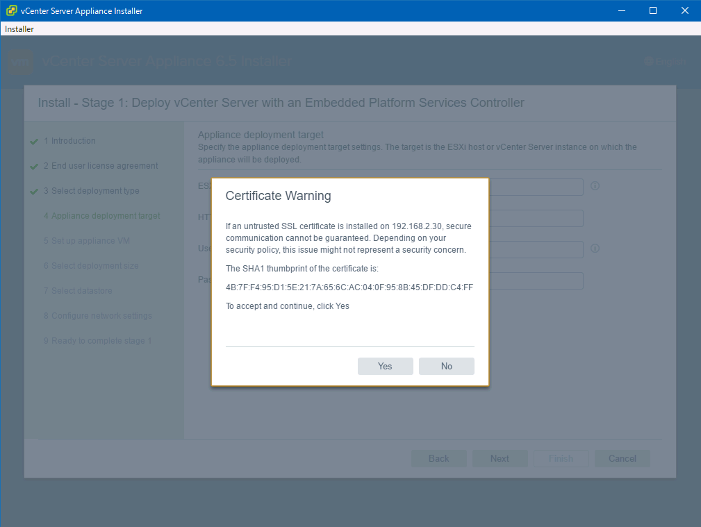Select step 5 Set up appliance VM
The image size is (701, 527).
coord(86,241)
